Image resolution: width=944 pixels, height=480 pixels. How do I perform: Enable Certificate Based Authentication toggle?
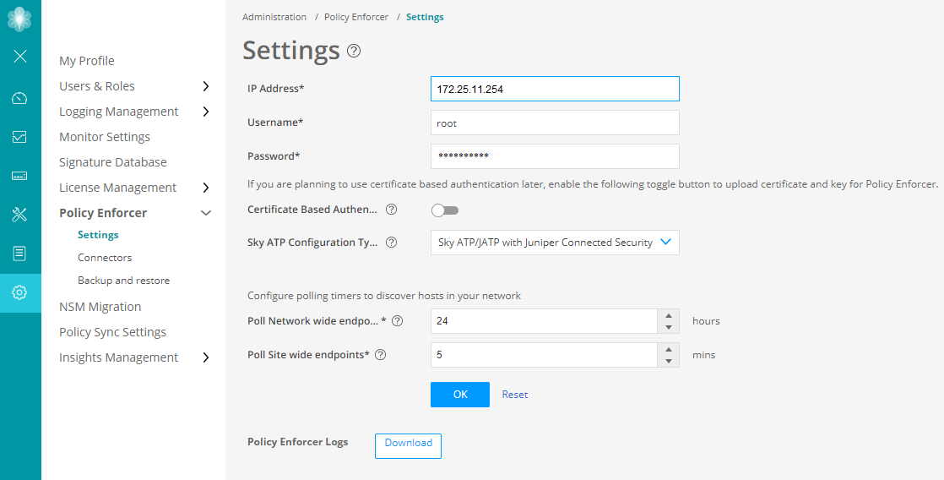click(445, 210)
